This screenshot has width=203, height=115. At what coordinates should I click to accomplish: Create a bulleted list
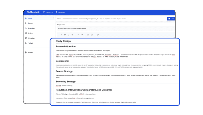[x=88, y=35]
